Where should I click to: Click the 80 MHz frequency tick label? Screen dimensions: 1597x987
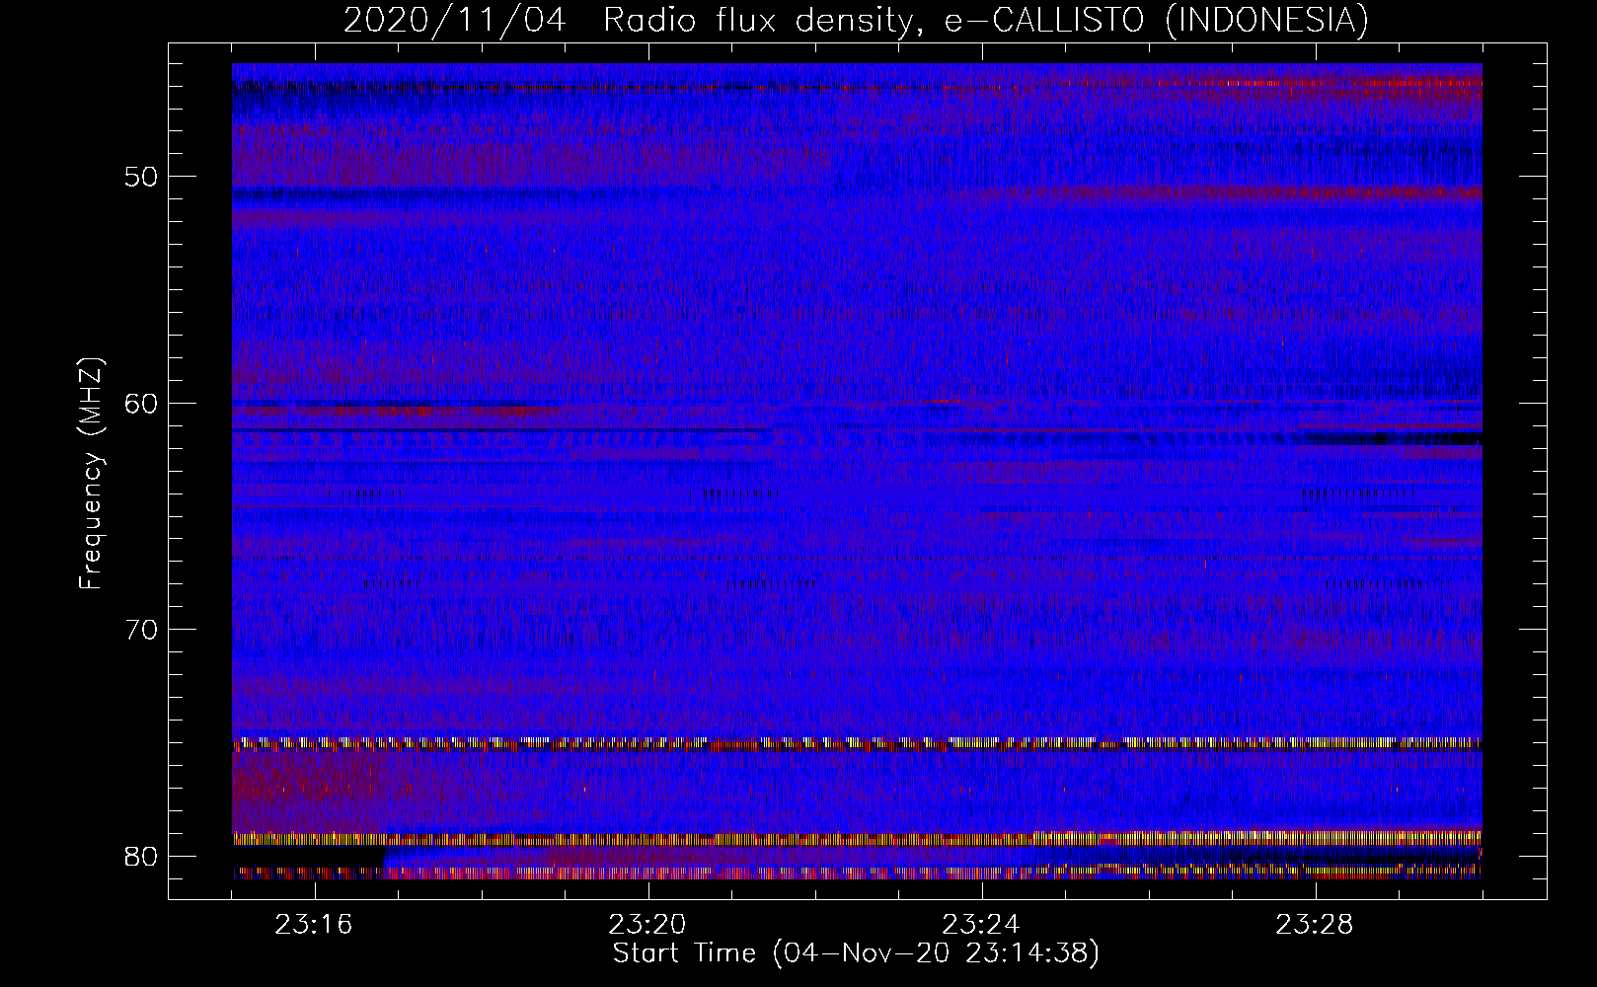pyautogui.click(x=141, y=856)
